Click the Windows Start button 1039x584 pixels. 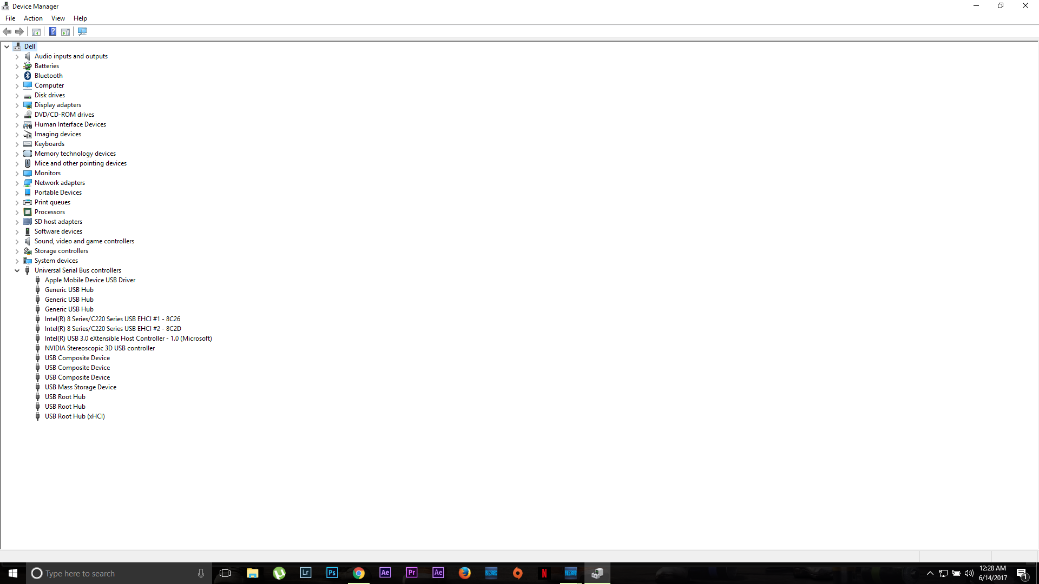coord(13,573)
